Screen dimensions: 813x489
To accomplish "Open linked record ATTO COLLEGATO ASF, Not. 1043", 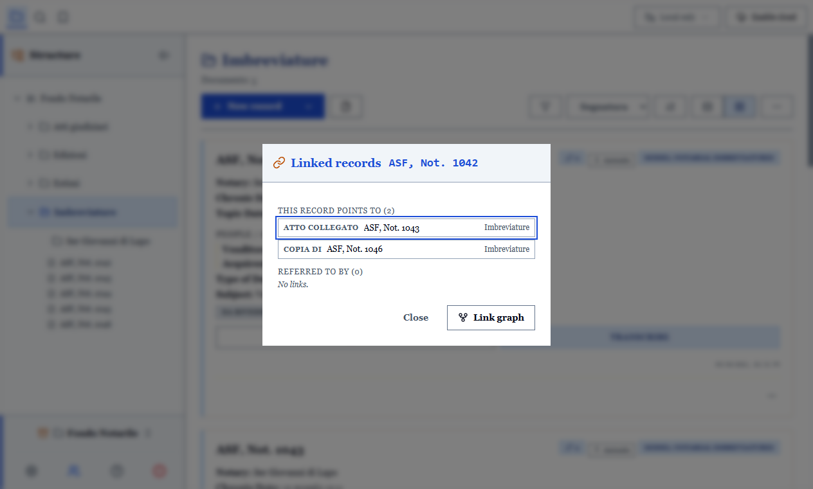I will (x=406, y=227).
